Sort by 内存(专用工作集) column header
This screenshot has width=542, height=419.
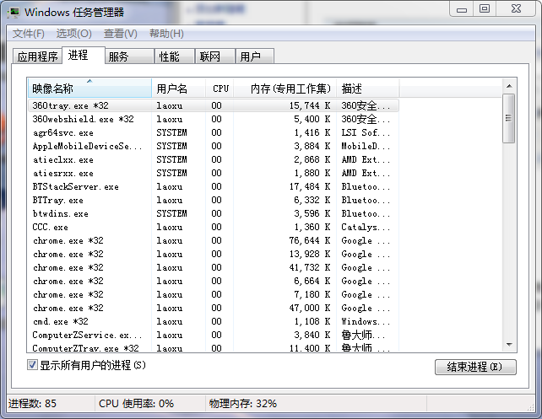[285, 89]
